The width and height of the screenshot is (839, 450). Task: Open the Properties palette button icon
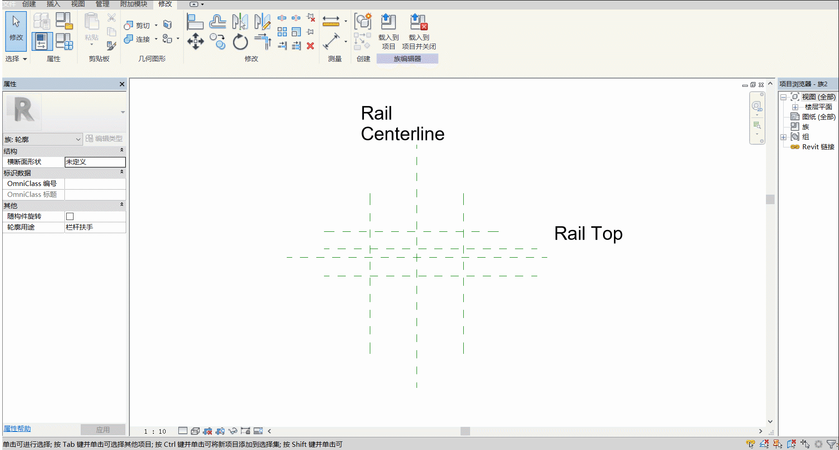point(42,41)
